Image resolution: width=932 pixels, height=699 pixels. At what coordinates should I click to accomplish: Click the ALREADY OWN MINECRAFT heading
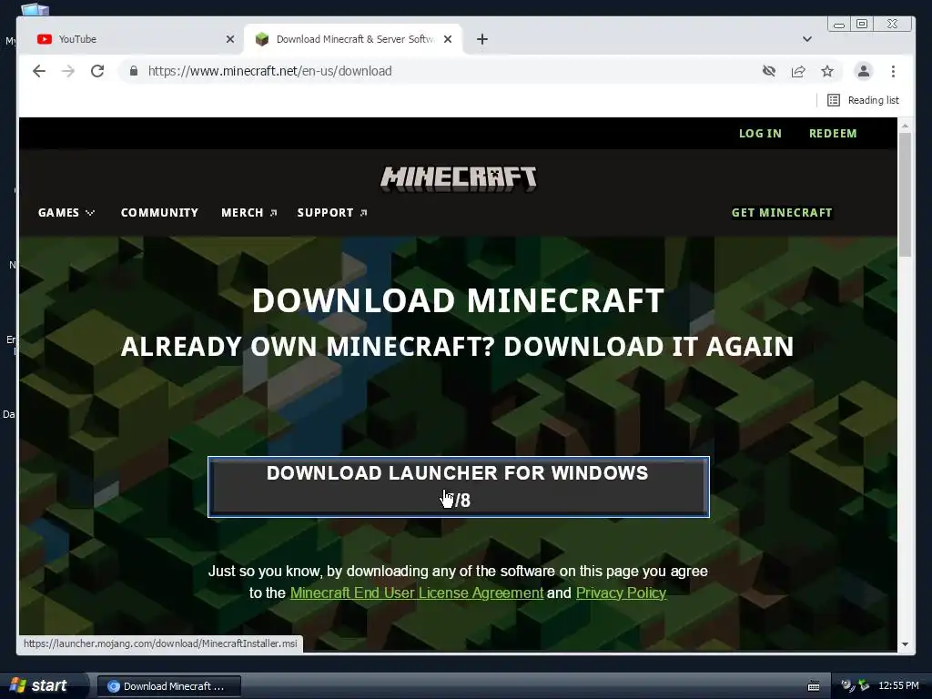tap(457, 347)
